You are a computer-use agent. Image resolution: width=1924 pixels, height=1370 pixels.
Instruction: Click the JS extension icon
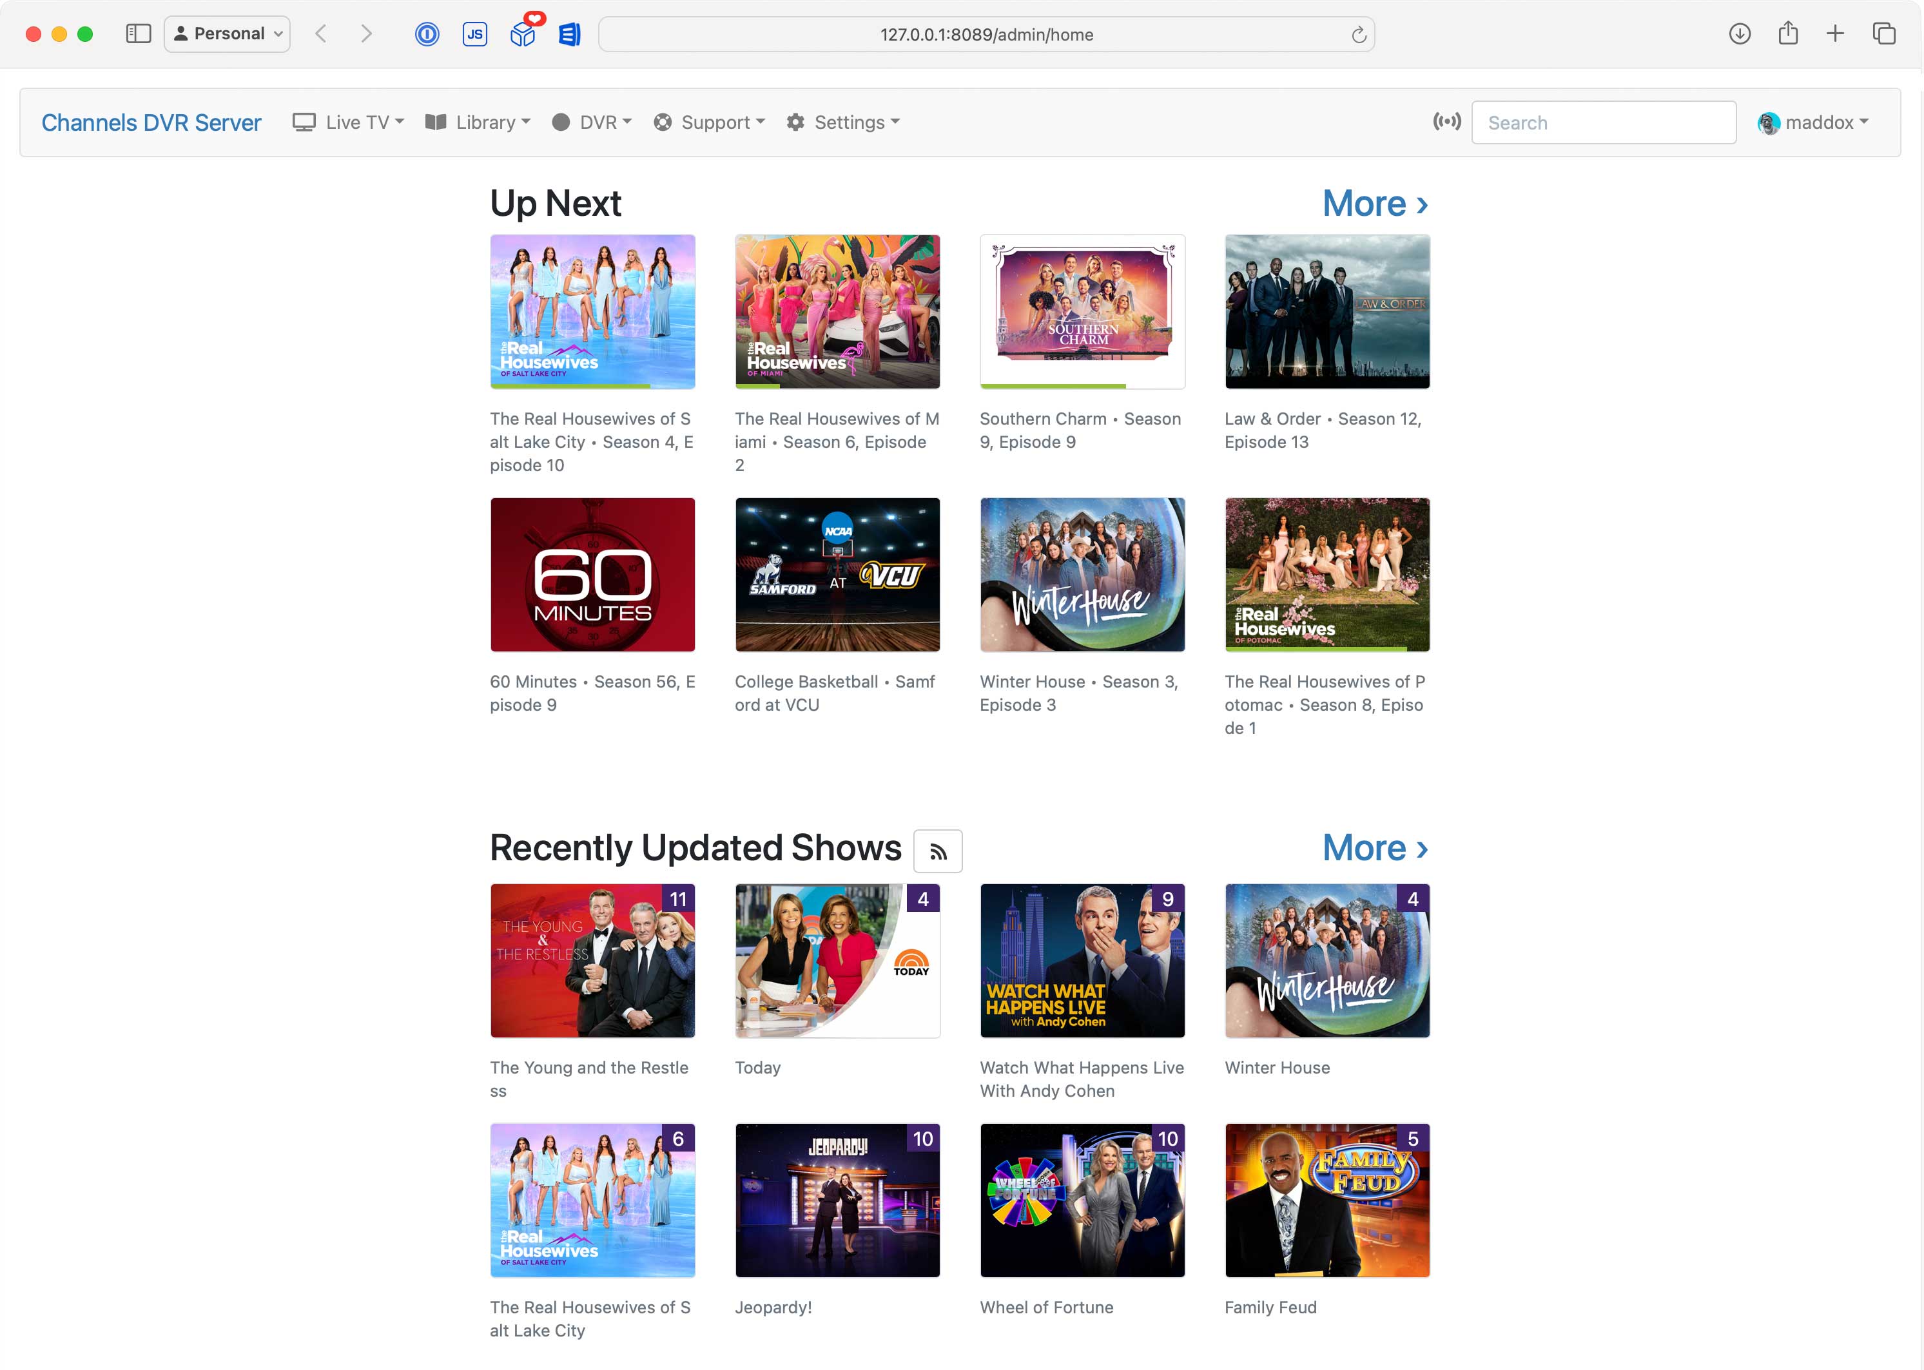(475, 35)
